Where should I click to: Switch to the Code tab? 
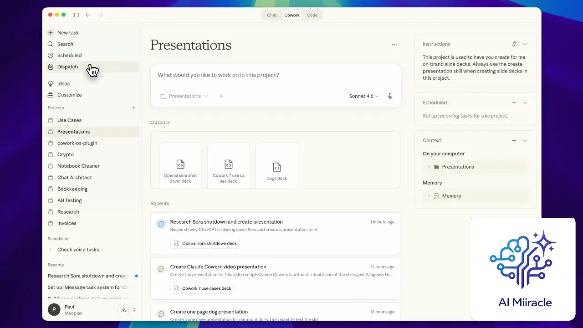312,15
